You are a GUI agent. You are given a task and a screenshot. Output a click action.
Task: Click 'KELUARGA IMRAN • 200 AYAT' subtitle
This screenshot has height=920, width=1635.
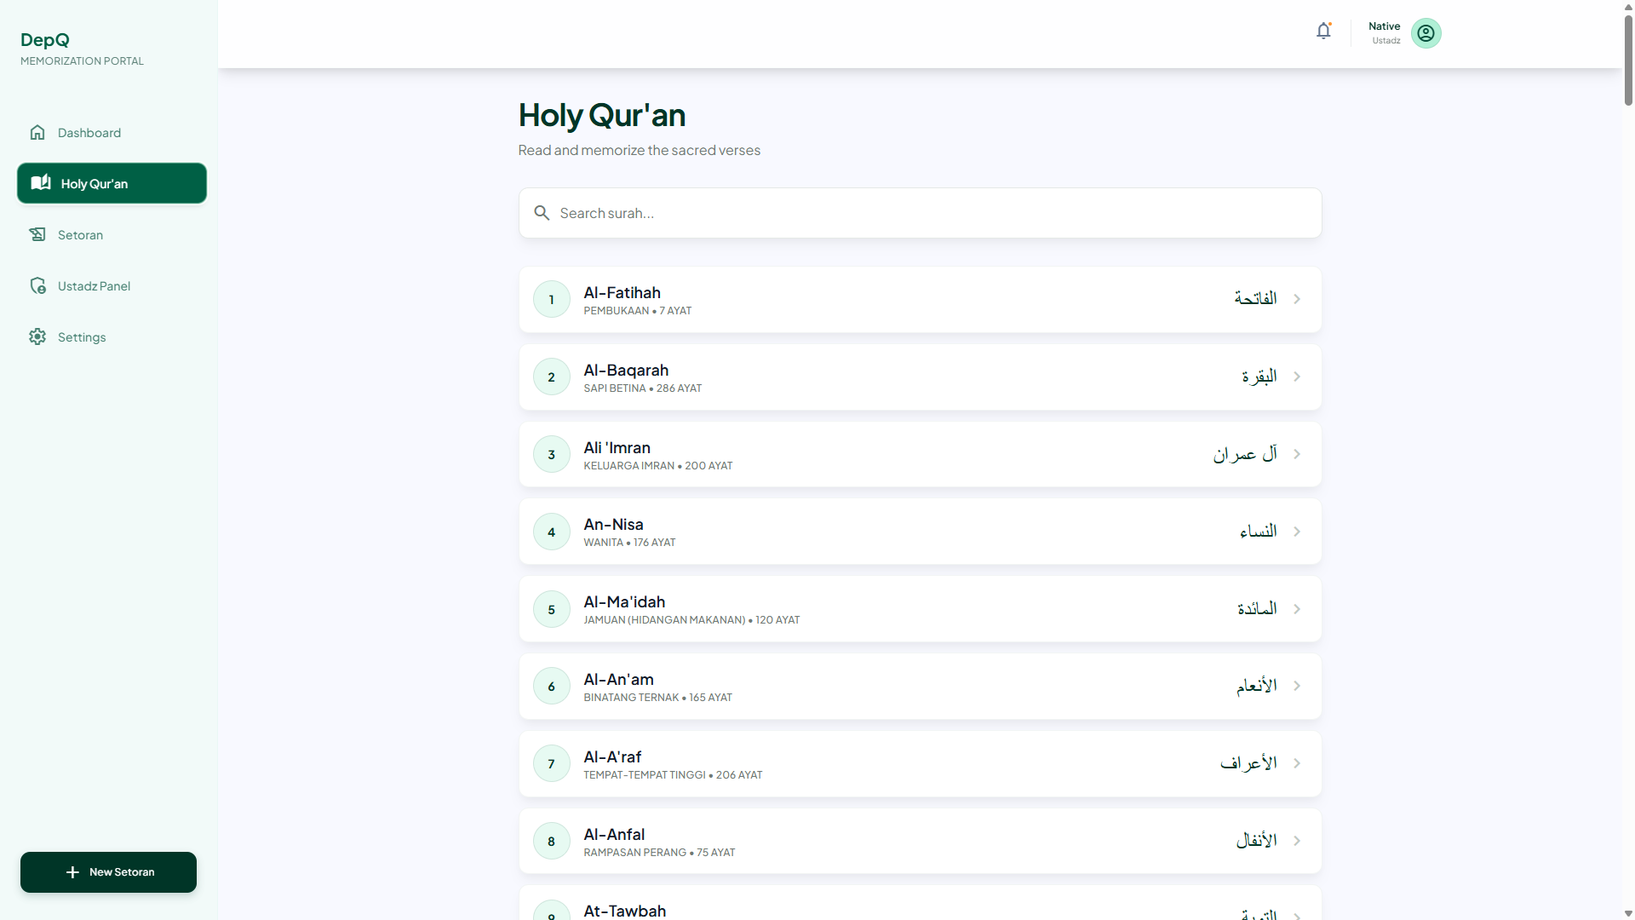pos(657,466)
